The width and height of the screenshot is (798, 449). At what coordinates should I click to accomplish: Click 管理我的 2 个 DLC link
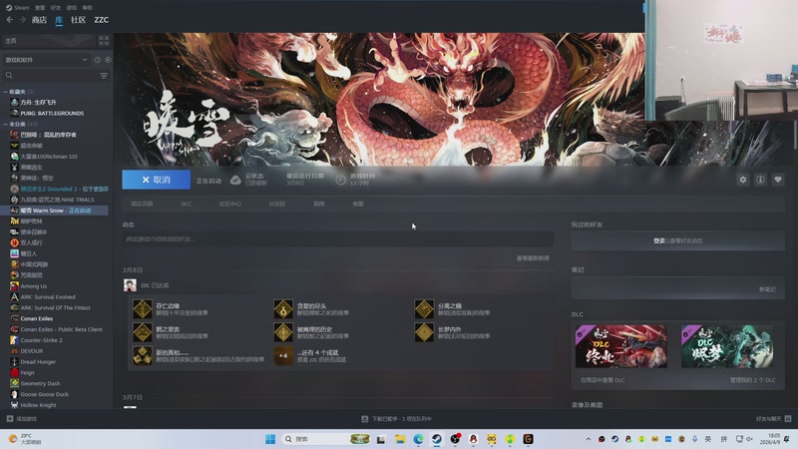coord(753,380)
